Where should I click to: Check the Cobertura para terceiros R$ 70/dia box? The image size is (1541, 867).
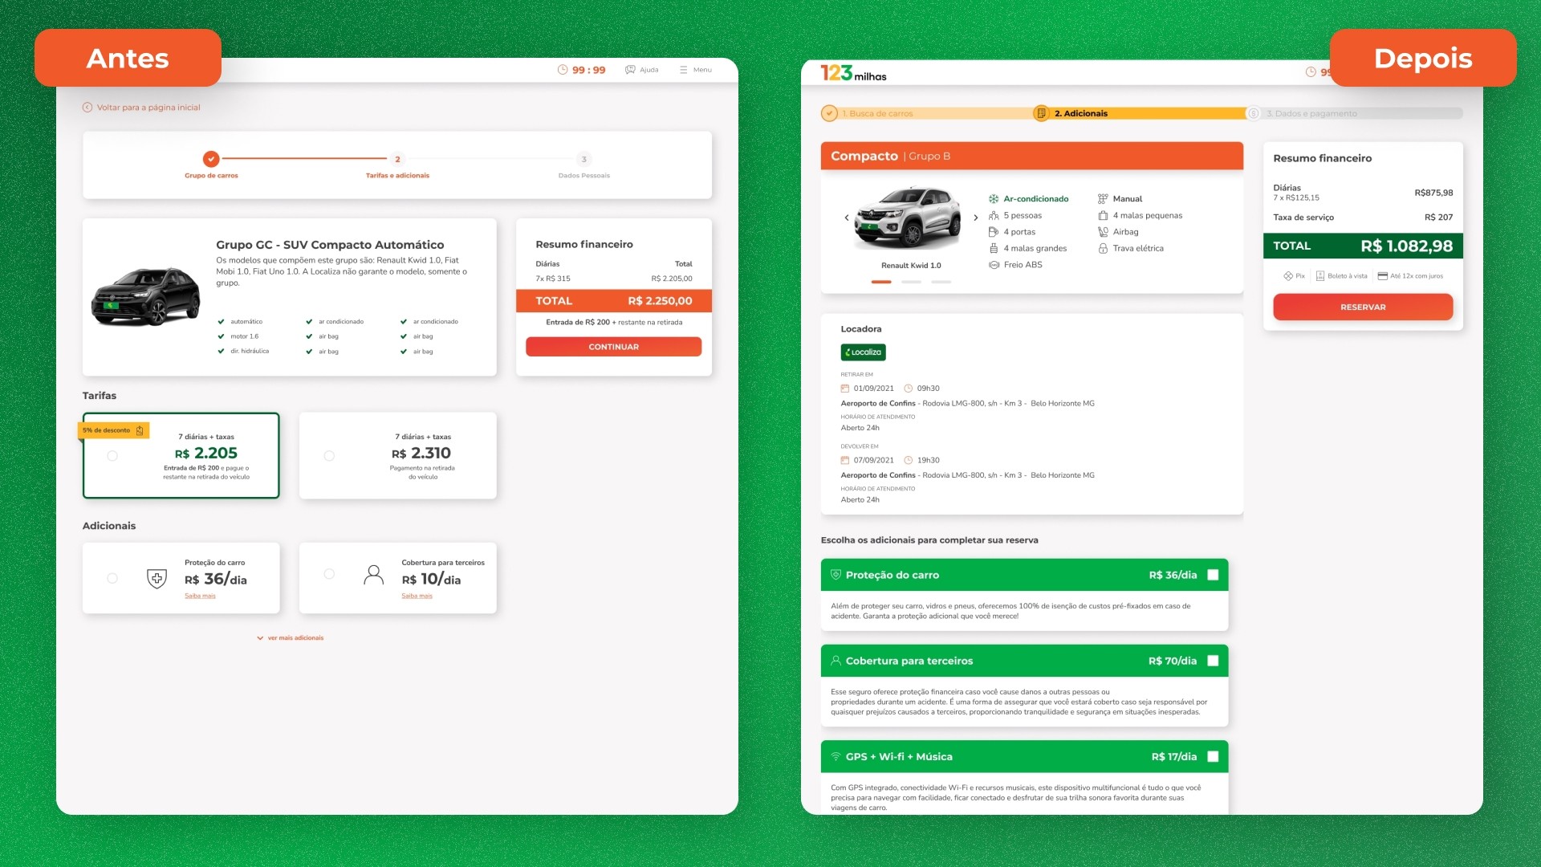point(1213,661)
